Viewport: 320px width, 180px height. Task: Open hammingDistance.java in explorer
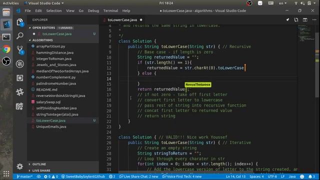(63, 52)
